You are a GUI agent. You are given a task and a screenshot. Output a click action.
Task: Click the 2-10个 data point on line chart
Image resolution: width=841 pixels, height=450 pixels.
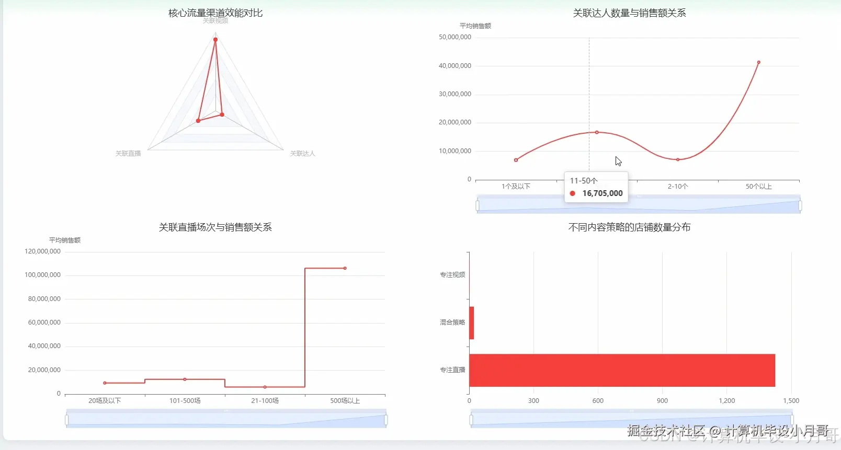tap(678, 159)
